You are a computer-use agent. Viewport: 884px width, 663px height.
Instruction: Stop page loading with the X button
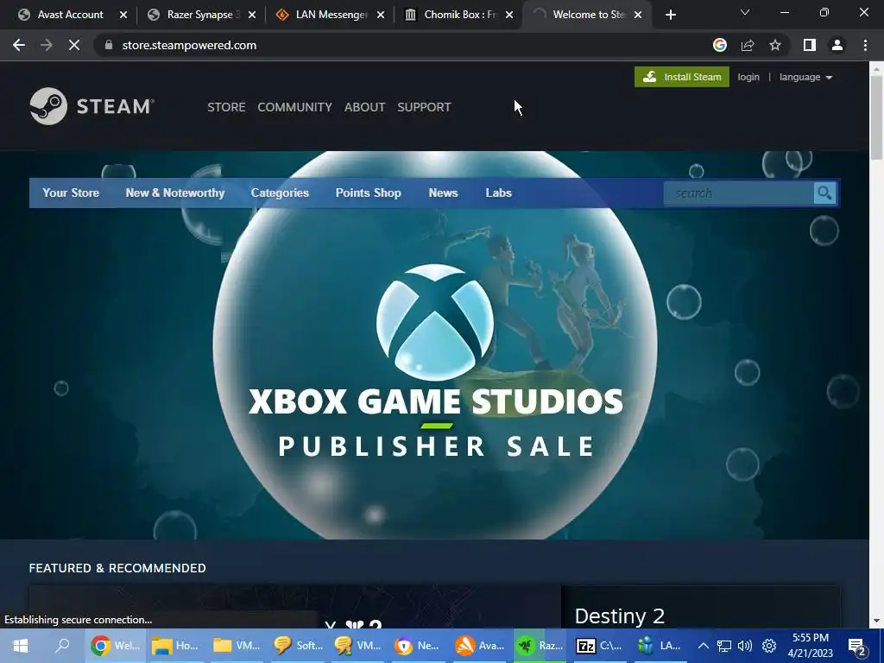click(74, 45)
